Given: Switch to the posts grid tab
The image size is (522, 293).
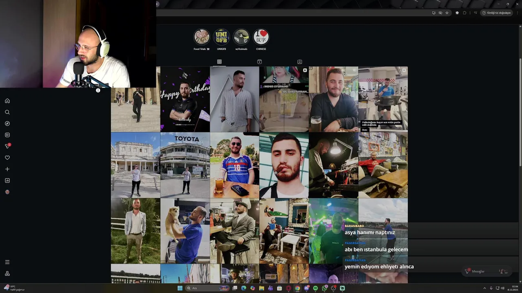Looking at the screenshot, I should click(219, 62).
